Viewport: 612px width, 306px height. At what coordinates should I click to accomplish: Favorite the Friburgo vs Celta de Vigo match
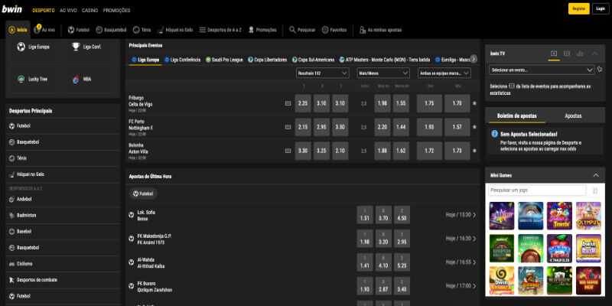point(474,103)
